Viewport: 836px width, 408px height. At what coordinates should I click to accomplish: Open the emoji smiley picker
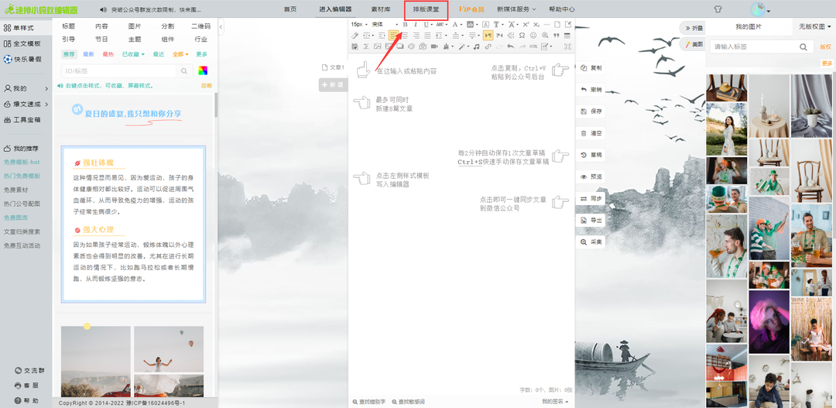(533, 35)
